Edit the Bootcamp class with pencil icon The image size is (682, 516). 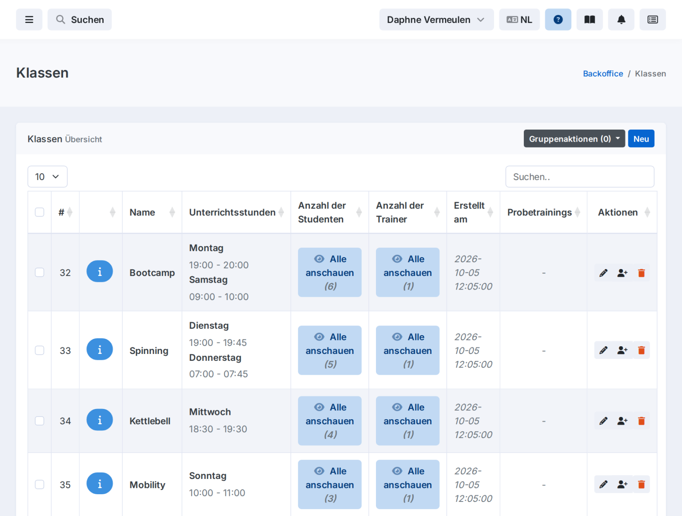pos(603,273)
